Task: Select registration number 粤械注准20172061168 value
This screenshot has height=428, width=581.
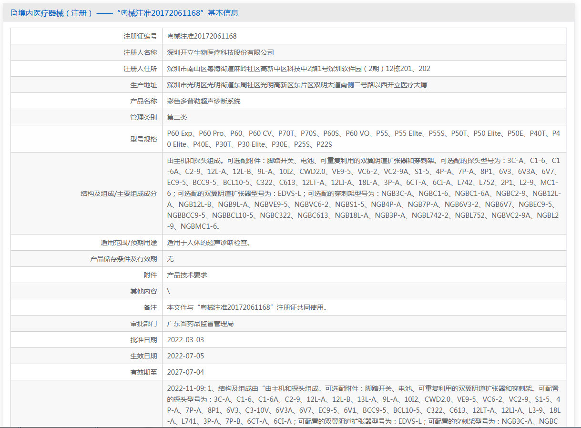Action: click(202, 36)
